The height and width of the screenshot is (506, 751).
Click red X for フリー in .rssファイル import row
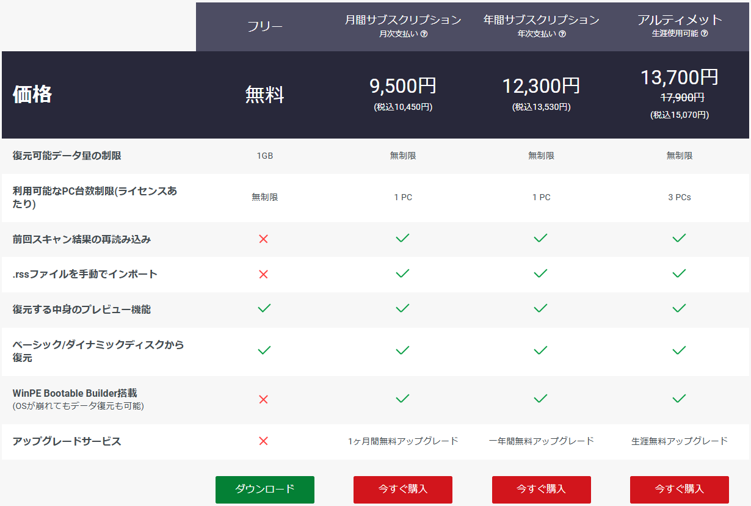coord(264,275)
